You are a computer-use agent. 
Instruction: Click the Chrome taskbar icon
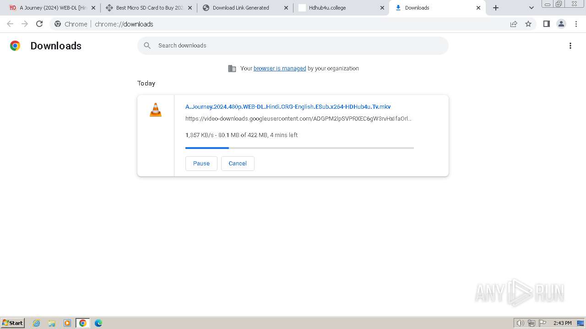[x=83, y=323]
